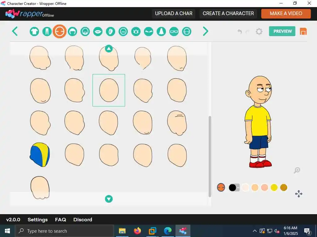317x237 pixels.
Task: Open the glasses category icon
Action: 174,31
